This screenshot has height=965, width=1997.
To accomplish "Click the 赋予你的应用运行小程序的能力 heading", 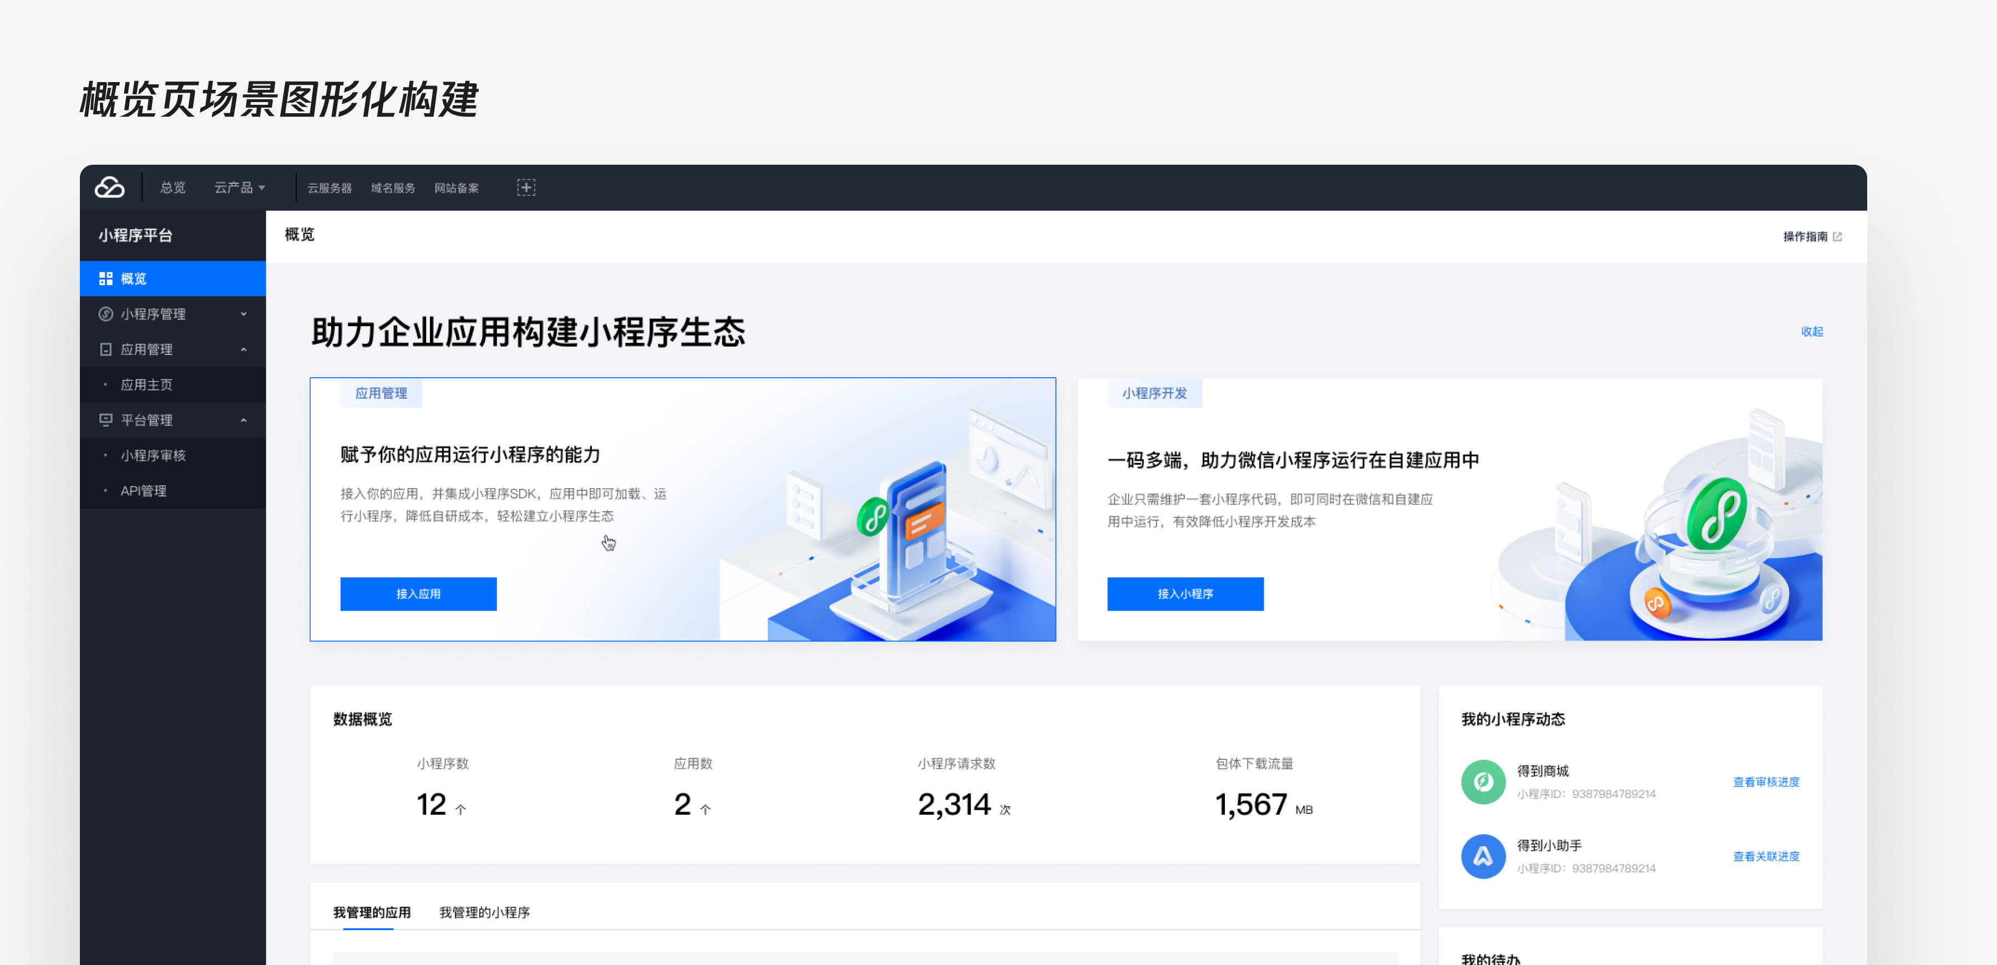I will (470, 454).
